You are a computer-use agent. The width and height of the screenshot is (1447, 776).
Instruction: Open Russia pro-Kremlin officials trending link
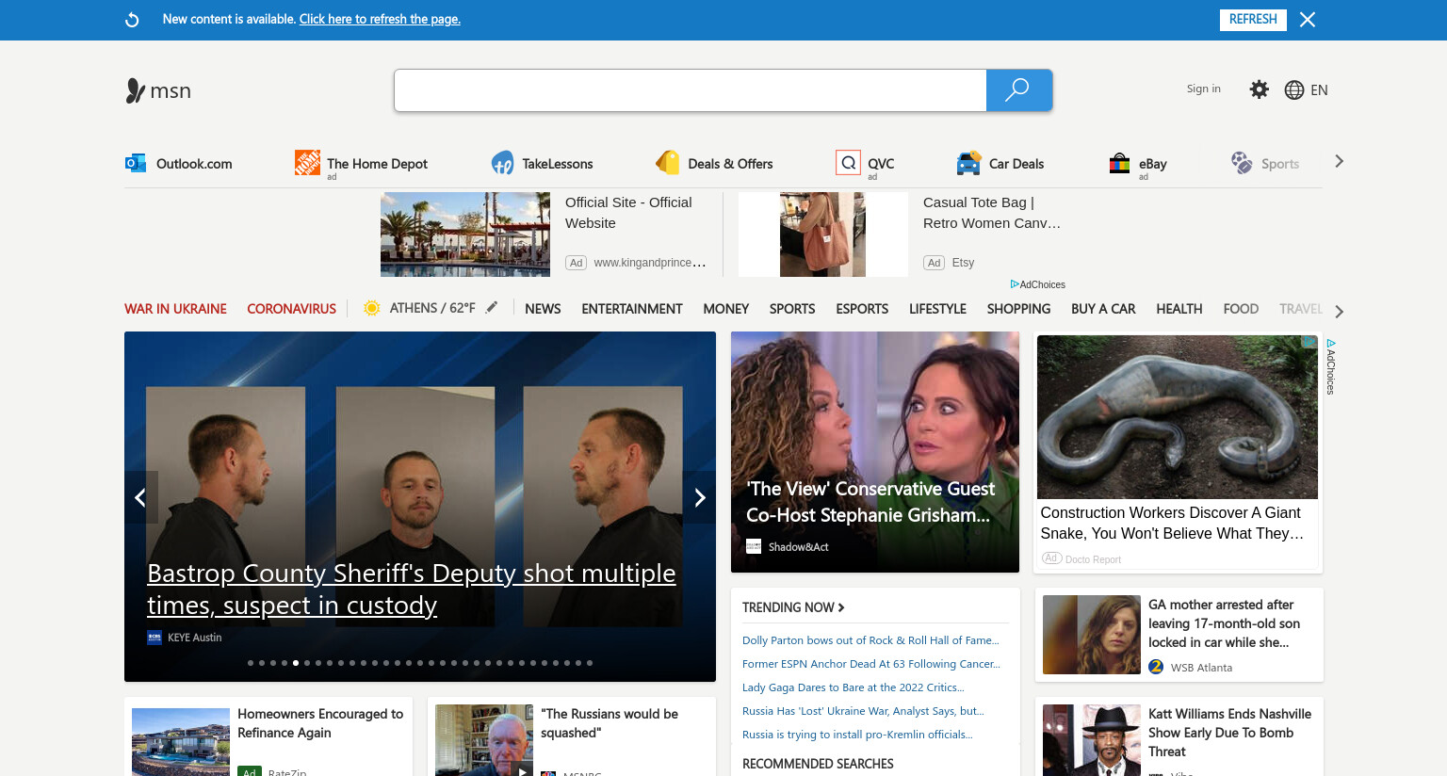(857, 735)
